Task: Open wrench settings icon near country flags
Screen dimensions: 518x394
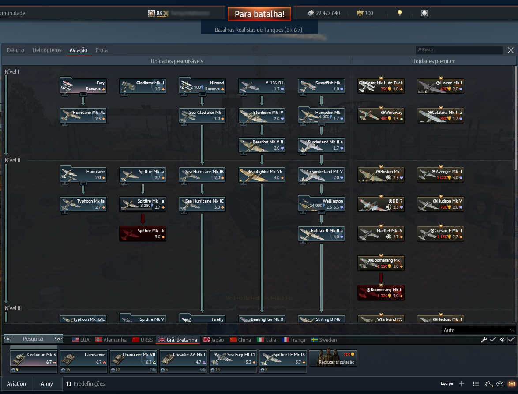Action: [484, 340]
